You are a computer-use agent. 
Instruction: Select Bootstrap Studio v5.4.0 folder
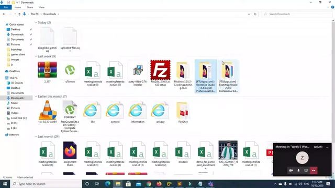(x=206, y=76)
